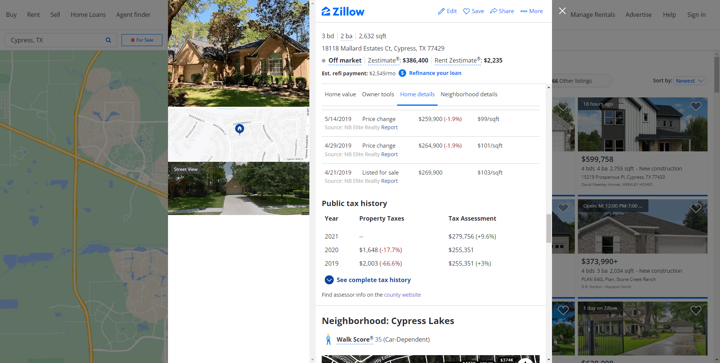Click the search magnifier icon
The height and width of the screenshot is (363, 720).
coord(108,40)
